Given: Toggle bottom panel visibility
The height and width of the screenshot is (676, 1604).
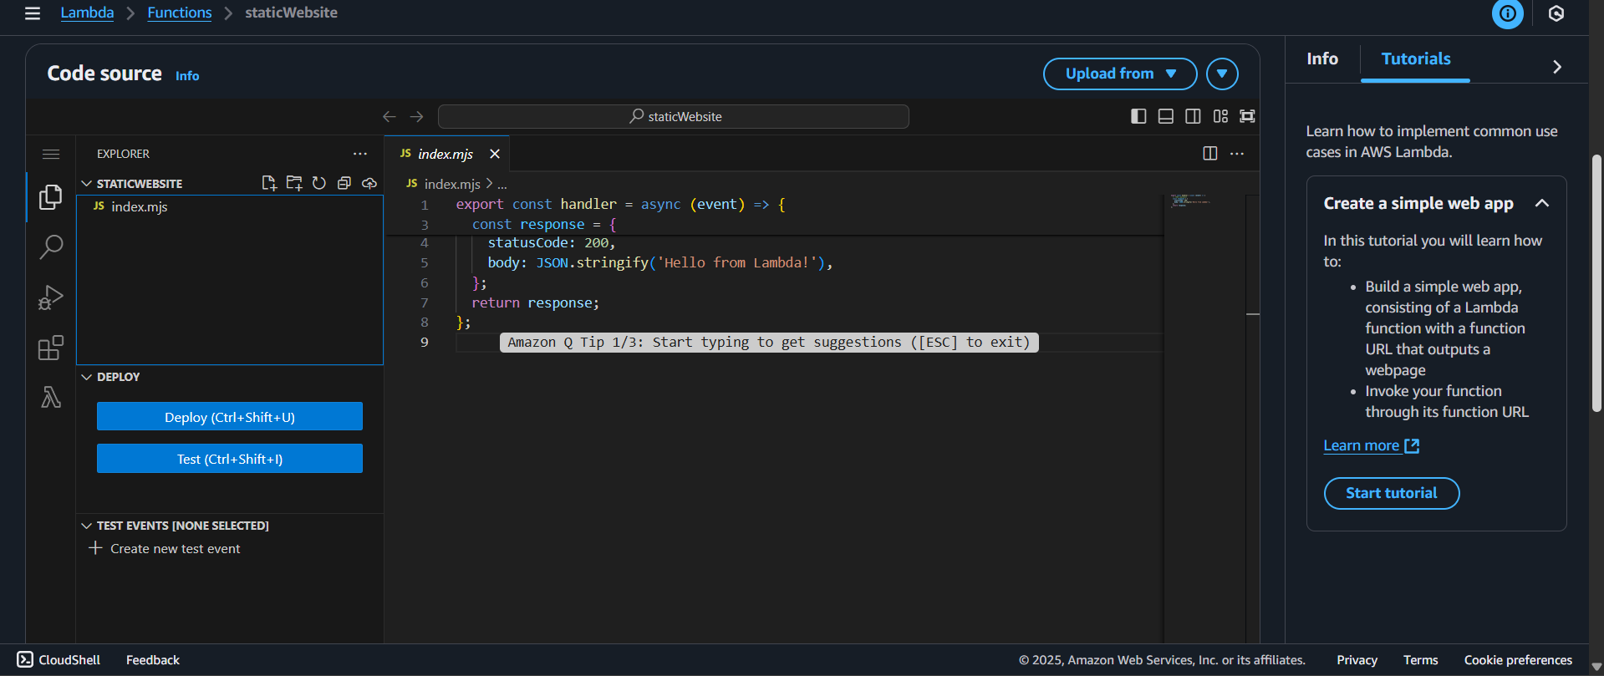Looking at the screenshot, I should 1166,116.
